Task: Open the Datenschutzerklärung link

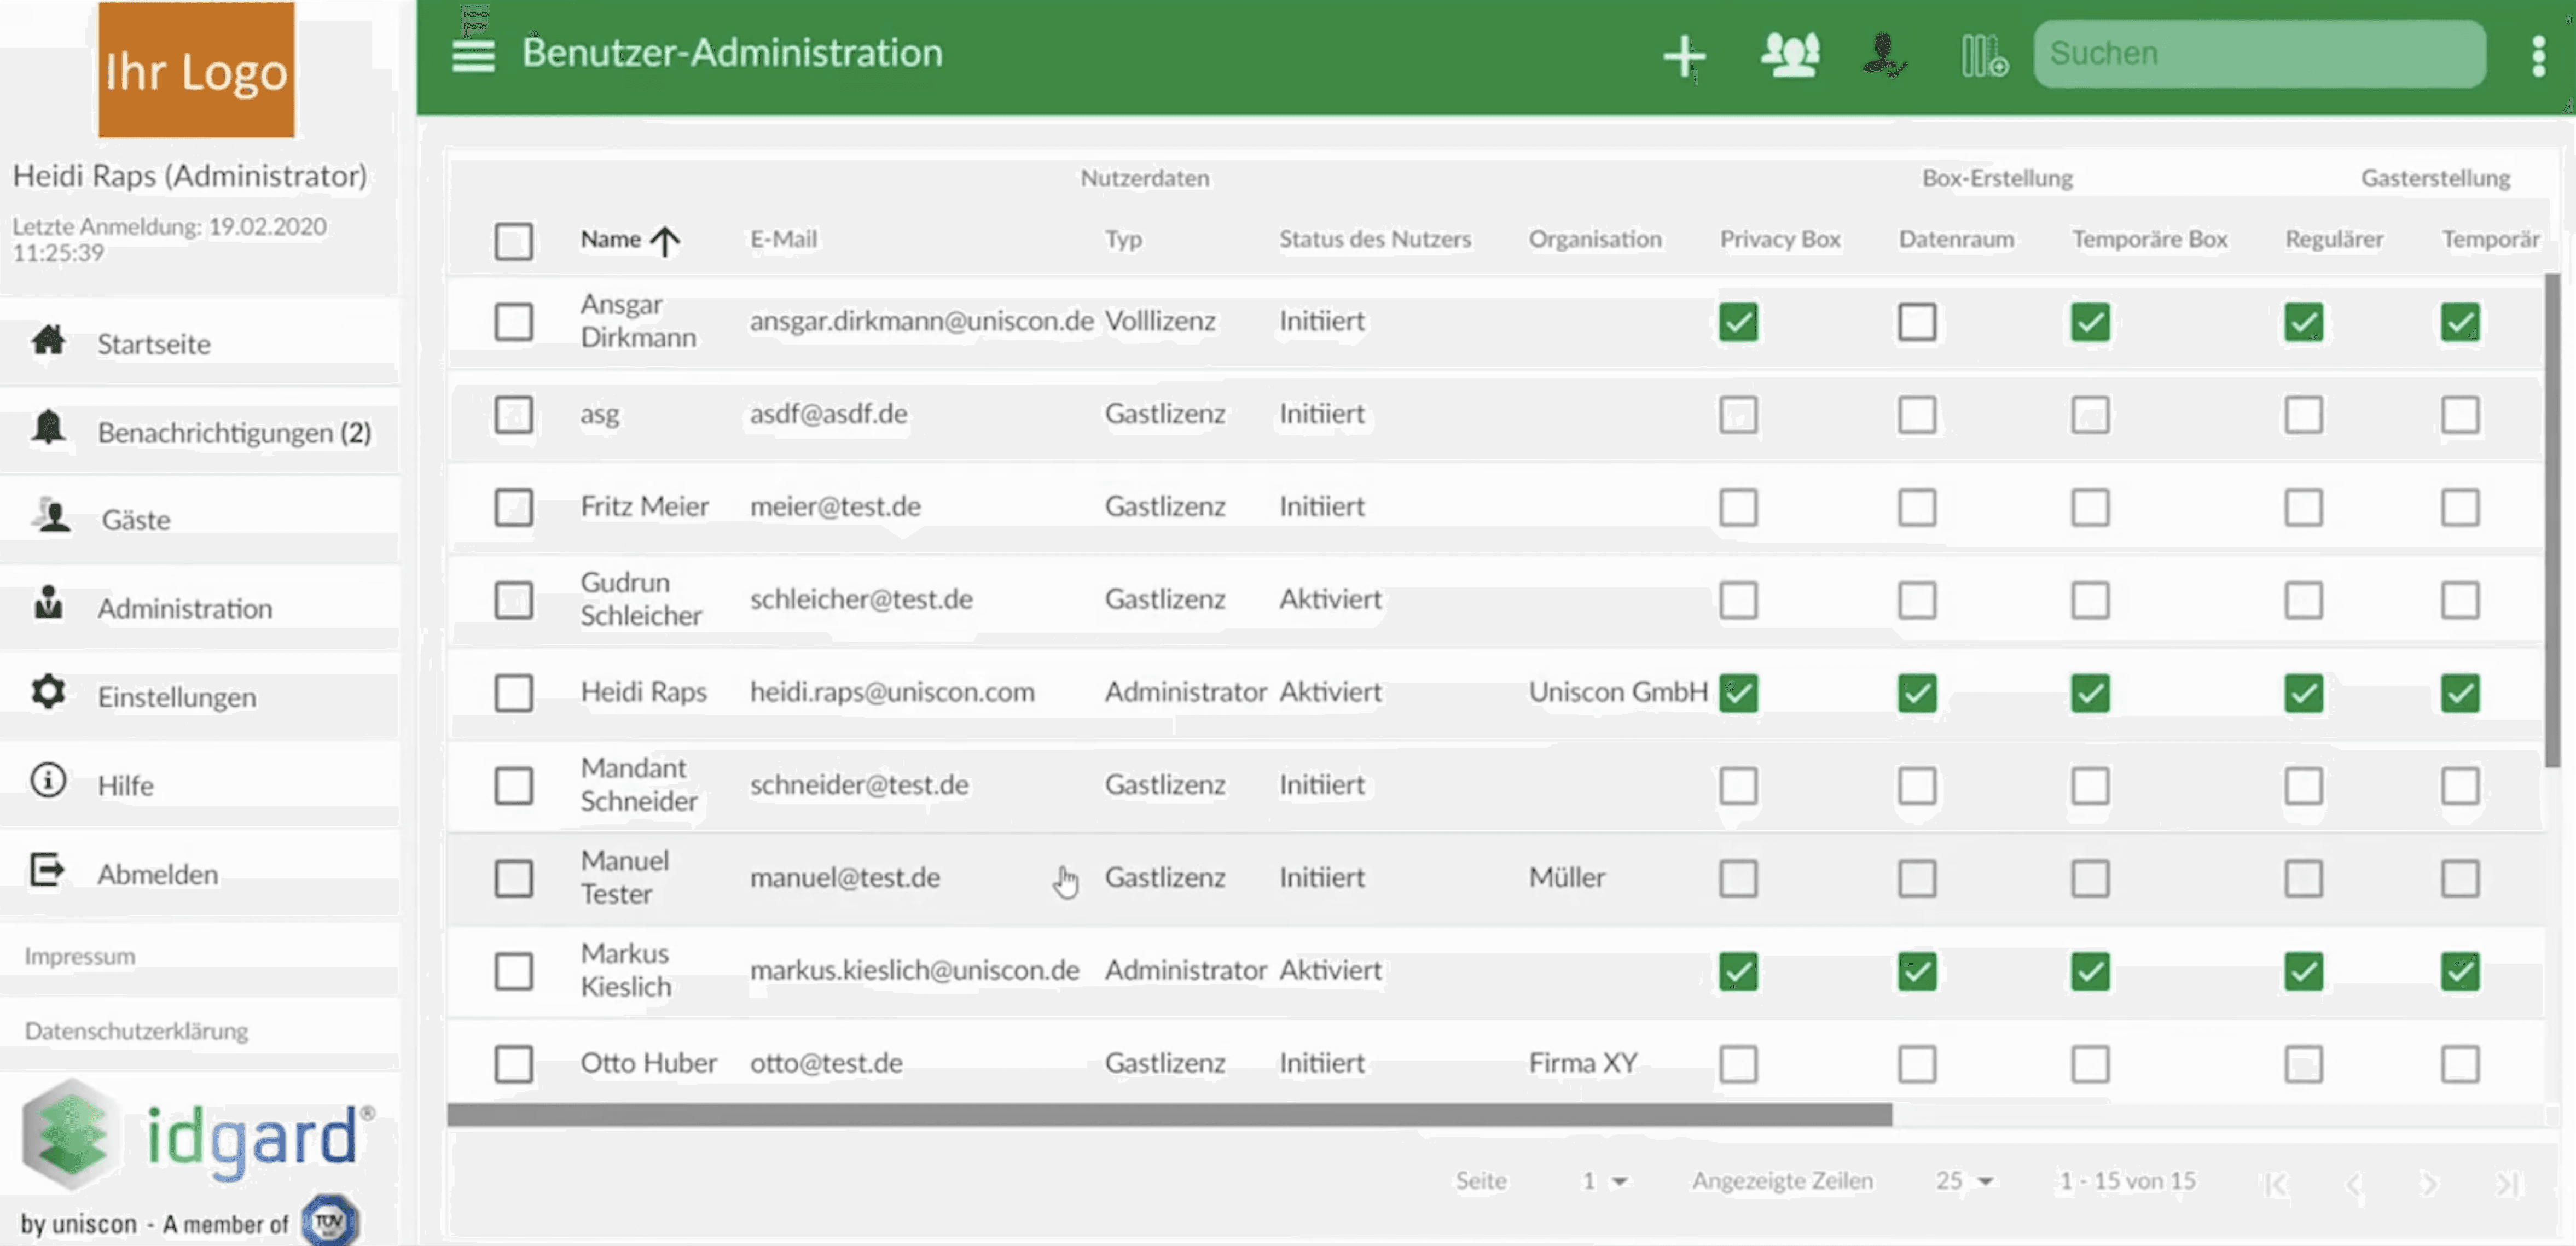Action: coord(136,1030)
